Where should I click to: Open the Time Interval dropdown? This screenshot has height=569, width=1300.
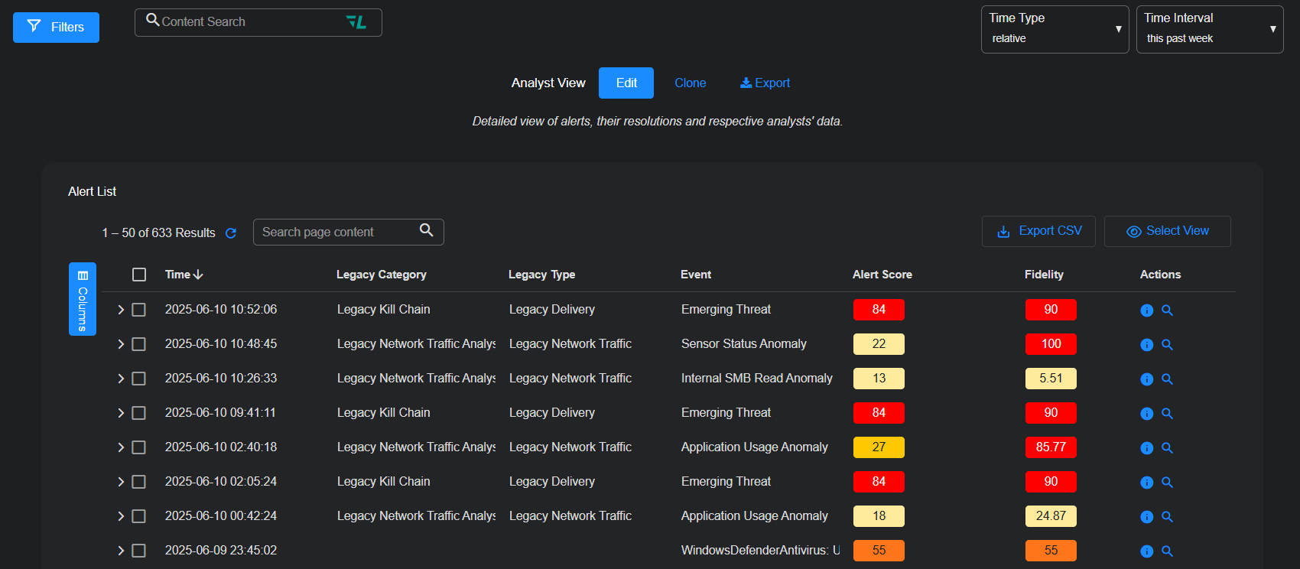(1209, 29)
